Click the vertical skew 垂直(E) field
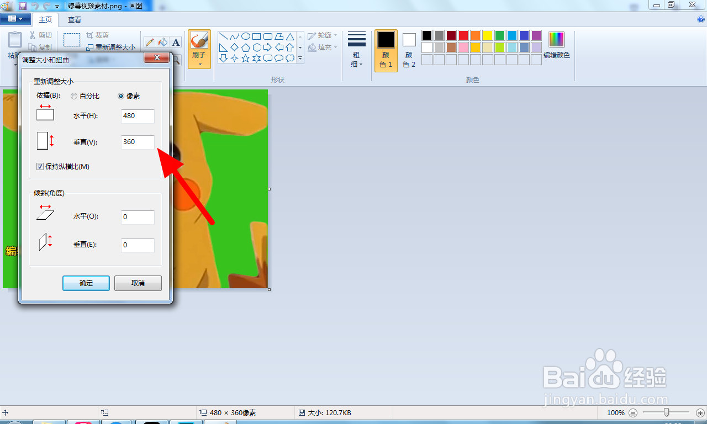Image resolution: width=707 pixels, height=424 pixels. (138, 245)
